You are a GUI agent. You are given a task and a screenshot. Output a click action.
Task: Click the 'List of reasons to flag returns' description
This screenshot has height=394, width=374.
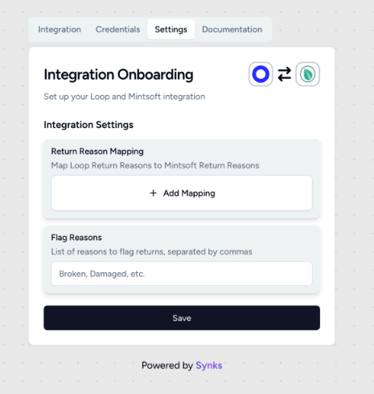point(151,252)
